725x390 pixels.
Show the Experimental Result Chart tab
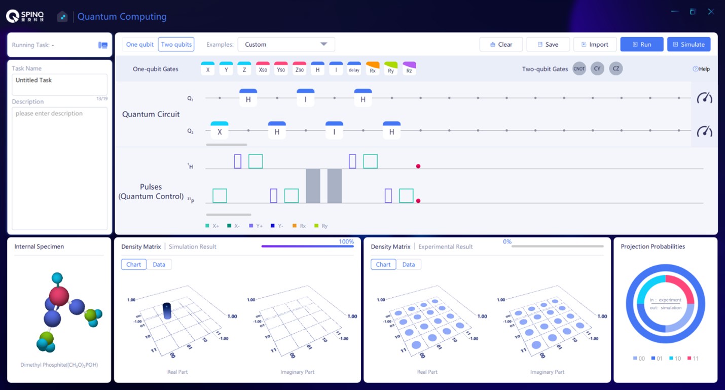coord(383,264)
